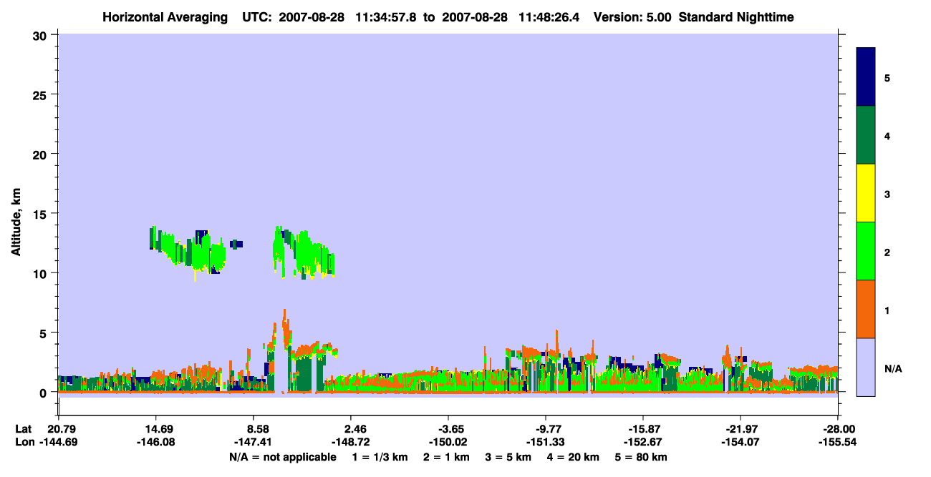This screenshot has height=477, width=931.
Task: Click the 'Altitude, km' axis label
Action: pos(16,222)
